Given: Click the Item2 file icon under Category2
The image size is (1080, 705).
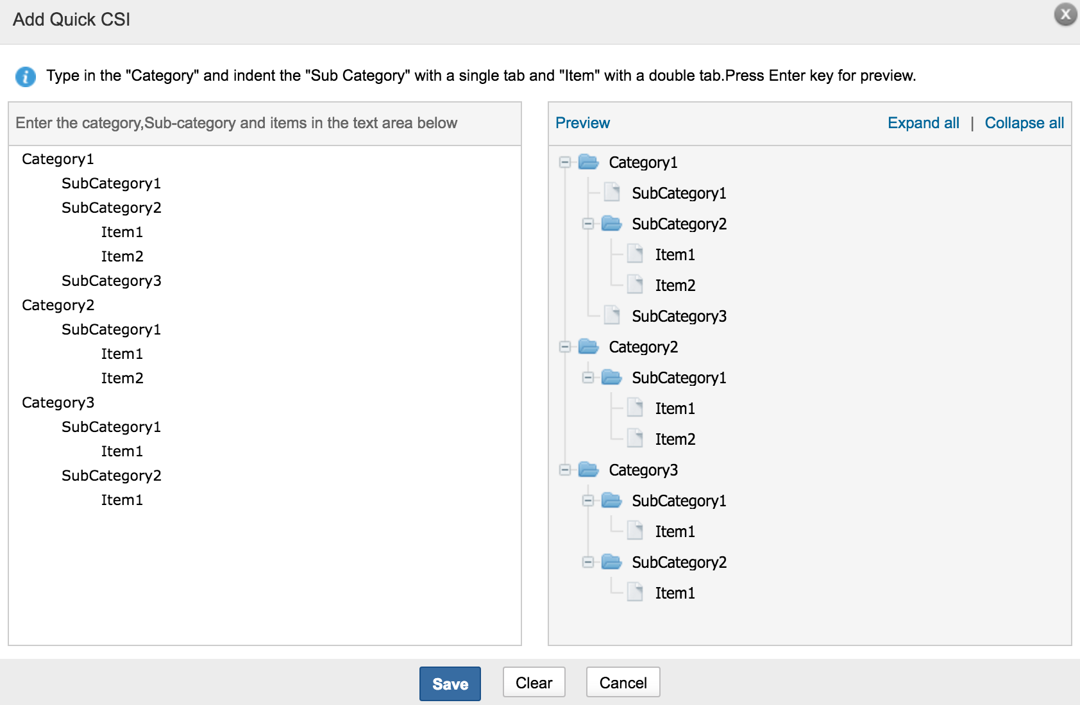Looking at the screenshot, I should click(x=635, y=438).
